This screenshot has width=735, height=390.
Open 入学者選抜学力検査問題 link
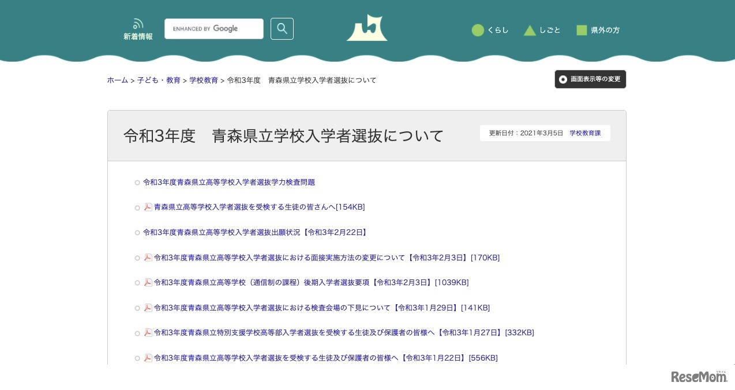tap(229, 183)
